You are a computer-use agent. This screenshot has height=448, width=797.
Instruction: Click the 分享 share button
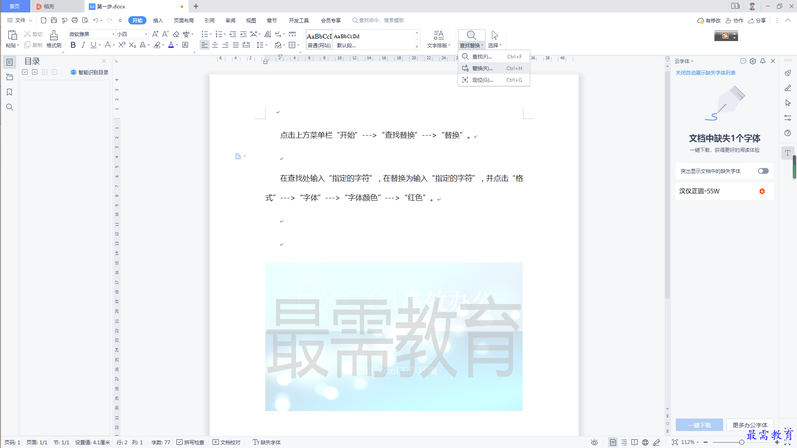point(757,20)
